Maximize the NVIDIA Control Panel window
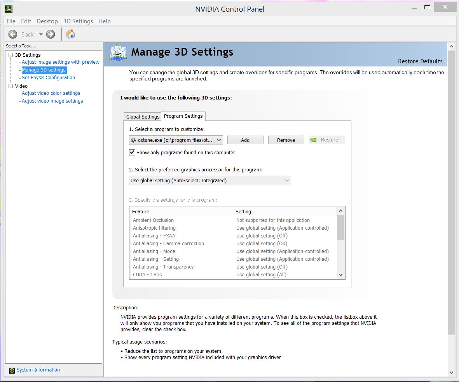The width and height of the screenshot is (459, 382). pyautogui.click(x=428, y=7)
